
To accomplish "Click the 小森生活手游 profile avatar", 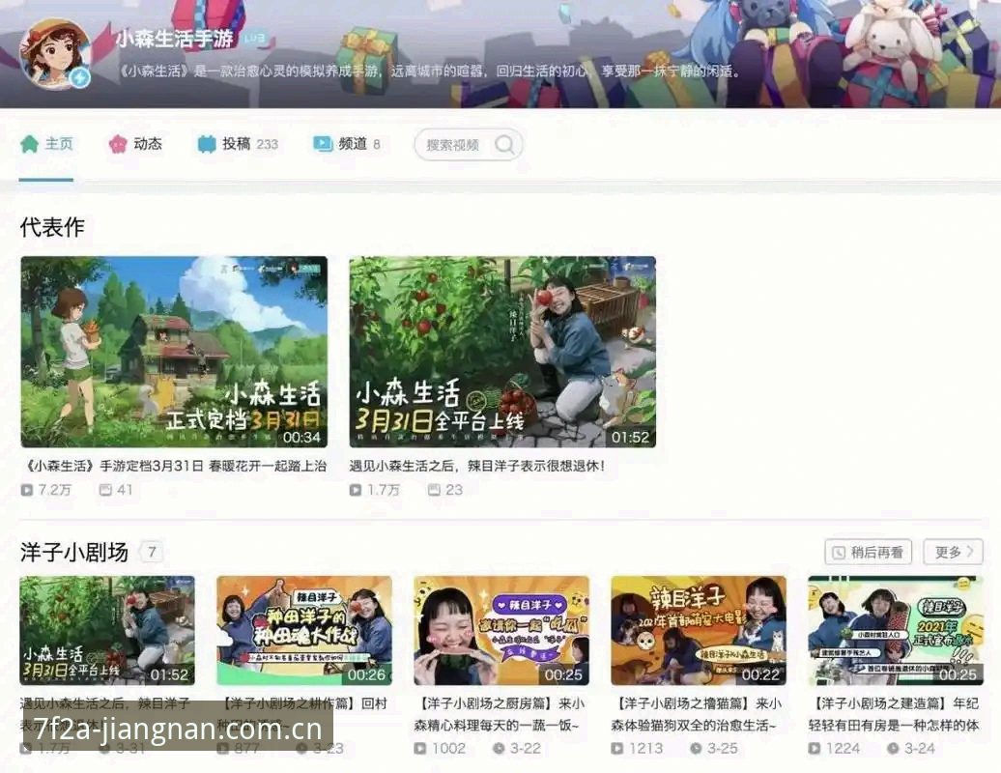I will [x=55, y=52].
